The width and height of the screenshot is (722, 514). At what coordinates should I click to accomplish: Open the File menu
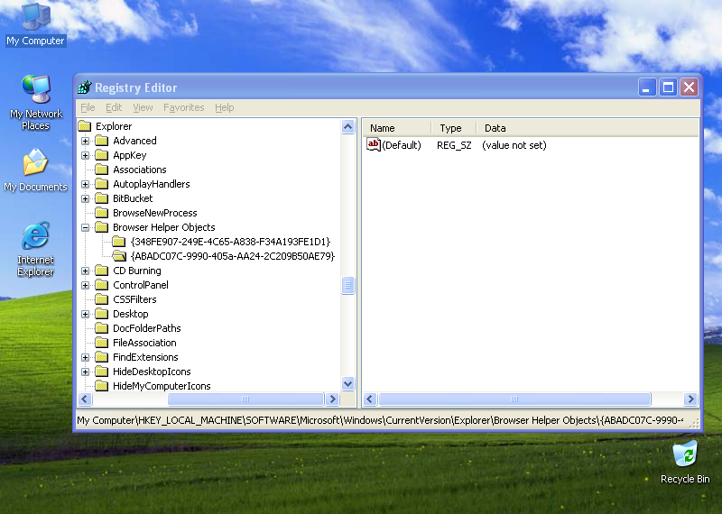(x=88, y=107)
